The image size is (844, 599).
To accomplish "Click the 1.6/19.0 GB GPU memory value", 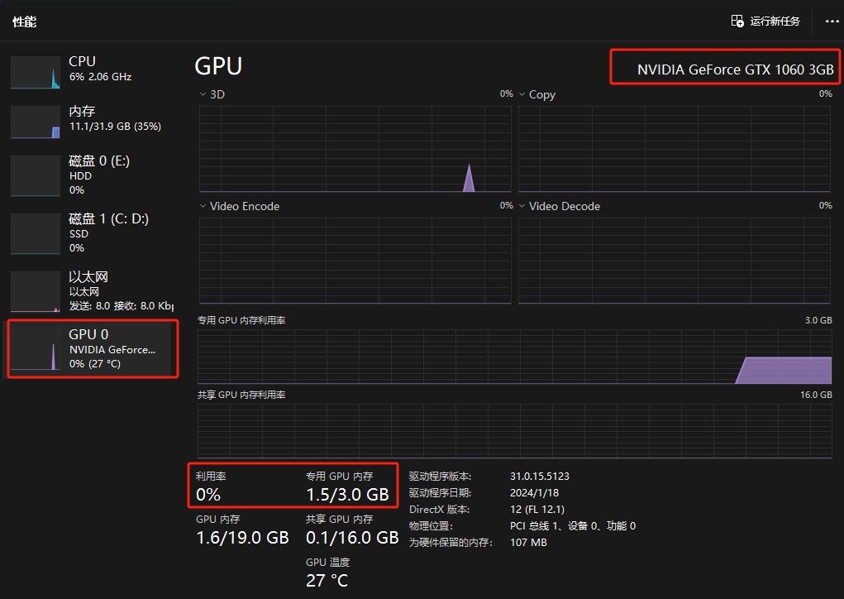I will [x=242, y=538].
